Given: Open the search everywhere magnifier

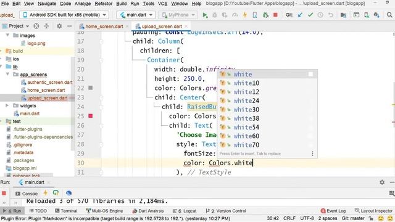Looking at the screenshot, I should pos(389,15).
